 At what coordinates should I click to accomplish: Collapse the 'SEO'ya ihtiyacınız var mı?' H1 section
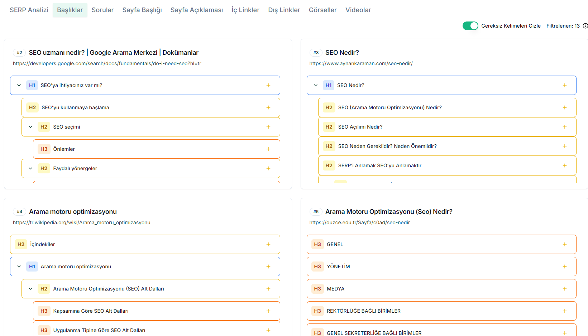19,85
